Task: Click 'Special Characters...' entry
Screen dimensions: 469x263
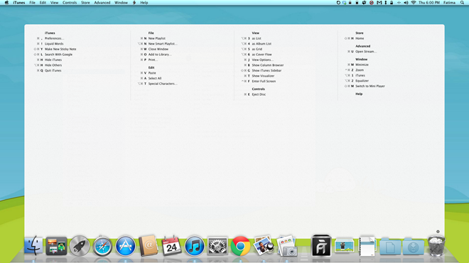Action: [163, 84]
